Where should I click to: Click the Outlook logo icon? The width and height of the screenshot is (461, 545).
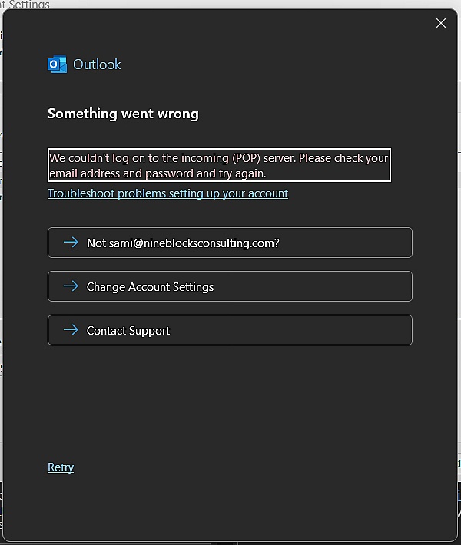click(x=57, y=64)
